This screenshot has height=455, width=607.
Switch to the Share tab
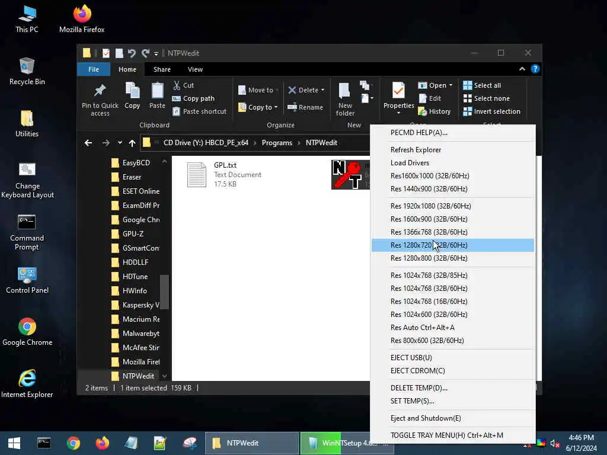[x=162, y=69]
